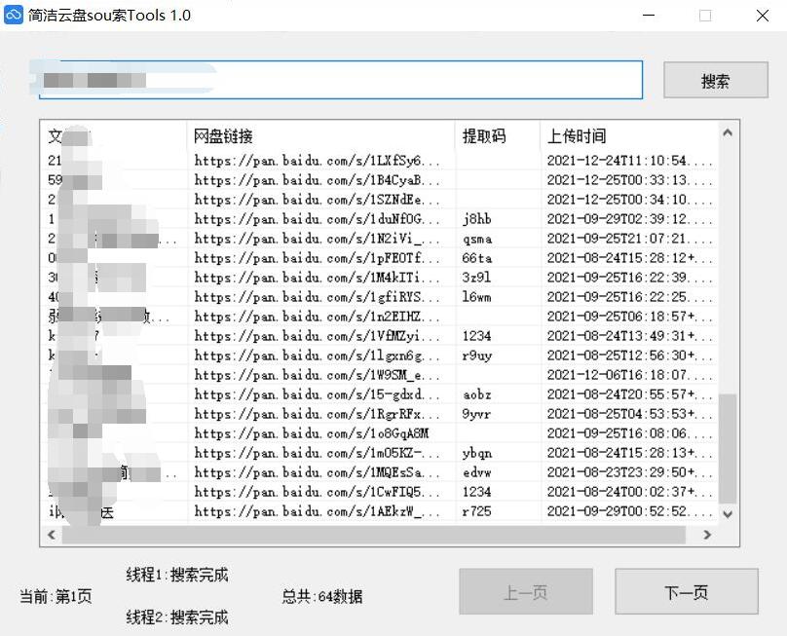The height and width of the screenshot is (636, 787).
Task: Click extraction code aobz
Action: point(477,394)
